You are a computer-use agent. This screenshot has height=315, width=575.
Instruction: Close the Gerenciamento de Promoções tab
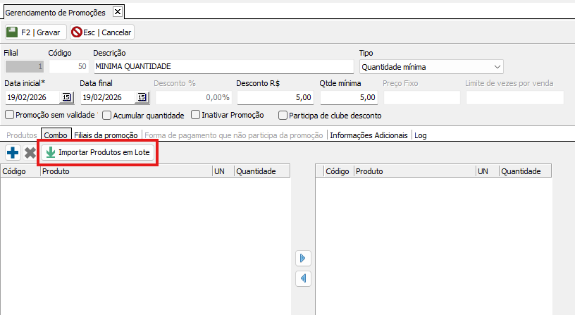(118, 12)
